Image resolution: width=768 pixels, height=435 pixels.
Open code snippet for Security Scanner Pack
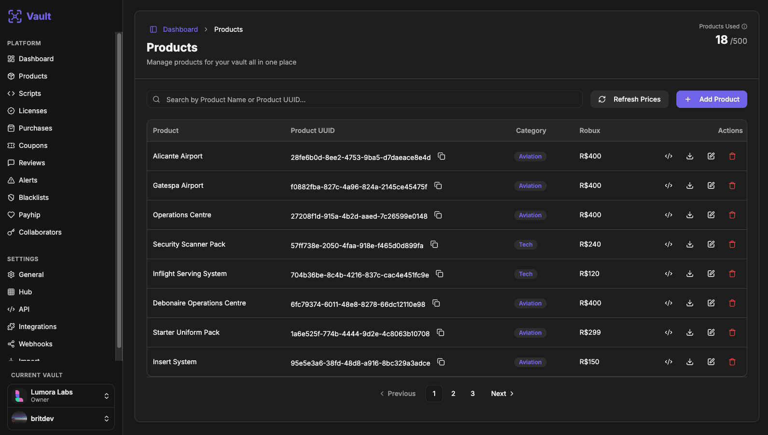coord(669,244)
